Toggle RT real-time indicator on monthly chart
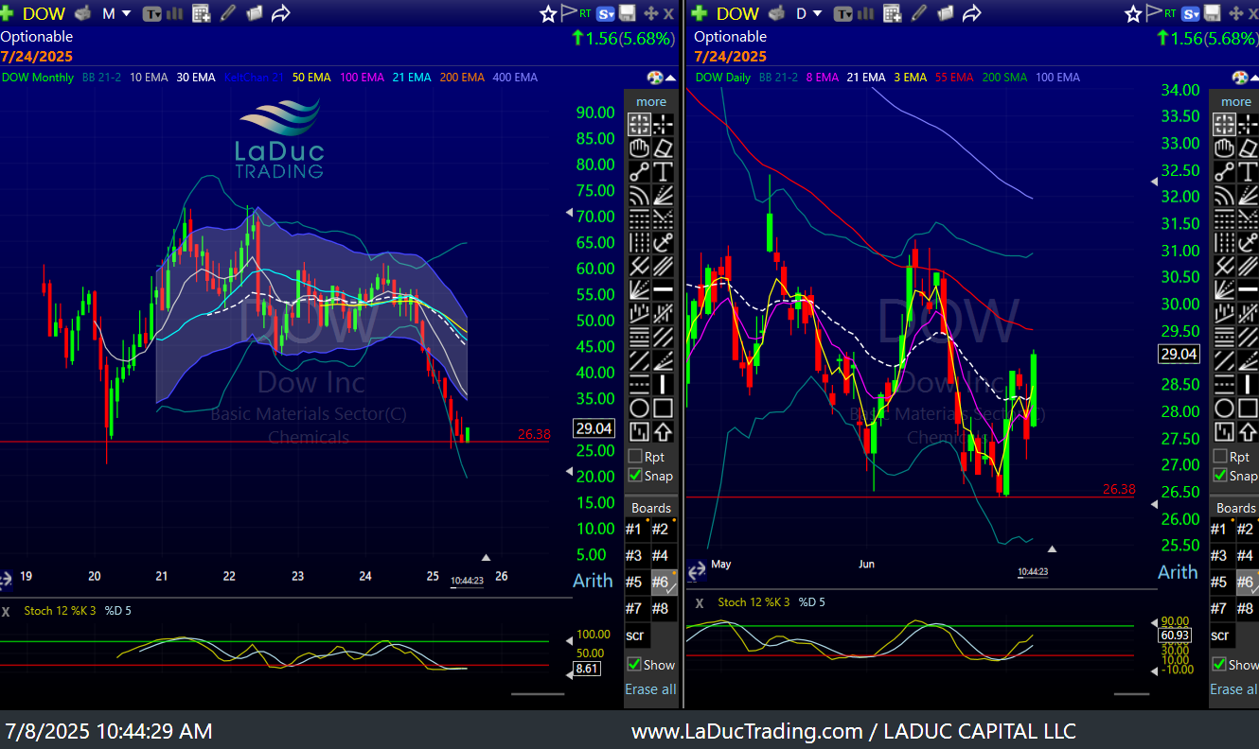This screenshot has width=1259, height=749. point(586,13)
